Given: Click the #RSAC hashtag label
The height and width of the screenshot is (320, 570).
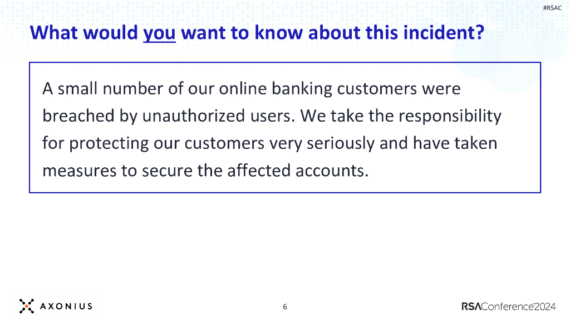Looking at the screenshot, I should (552, 7).
